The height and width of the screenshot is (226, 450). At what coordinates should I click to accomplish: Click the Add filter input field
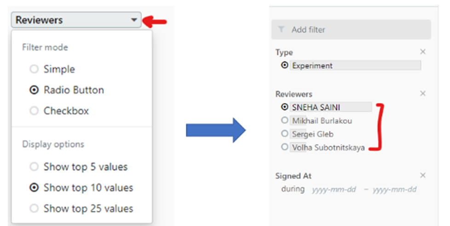pos(351,29)
